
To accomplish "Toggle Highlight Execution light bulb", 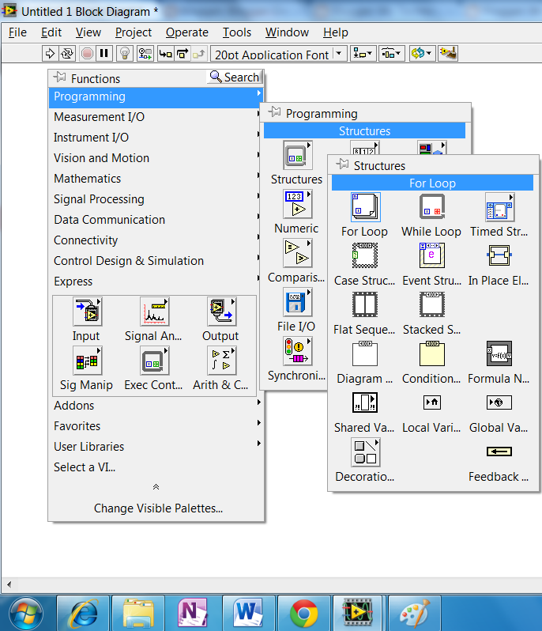I will [125, 54].
